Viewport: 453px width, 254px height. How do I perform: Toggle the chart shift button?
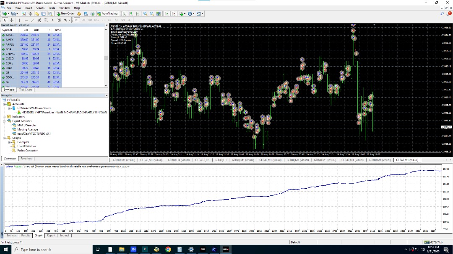173,13
